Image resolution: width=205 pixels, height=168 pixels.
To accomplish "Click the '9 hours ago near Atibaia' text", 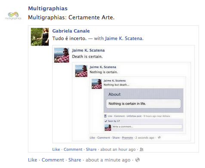I will coord(157,116).
